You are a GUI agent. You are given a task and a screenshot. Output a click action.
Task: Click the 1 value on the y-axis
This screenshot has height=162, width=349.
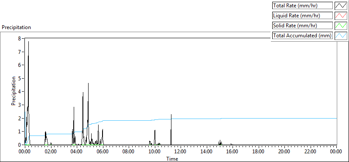pos(19,132)
